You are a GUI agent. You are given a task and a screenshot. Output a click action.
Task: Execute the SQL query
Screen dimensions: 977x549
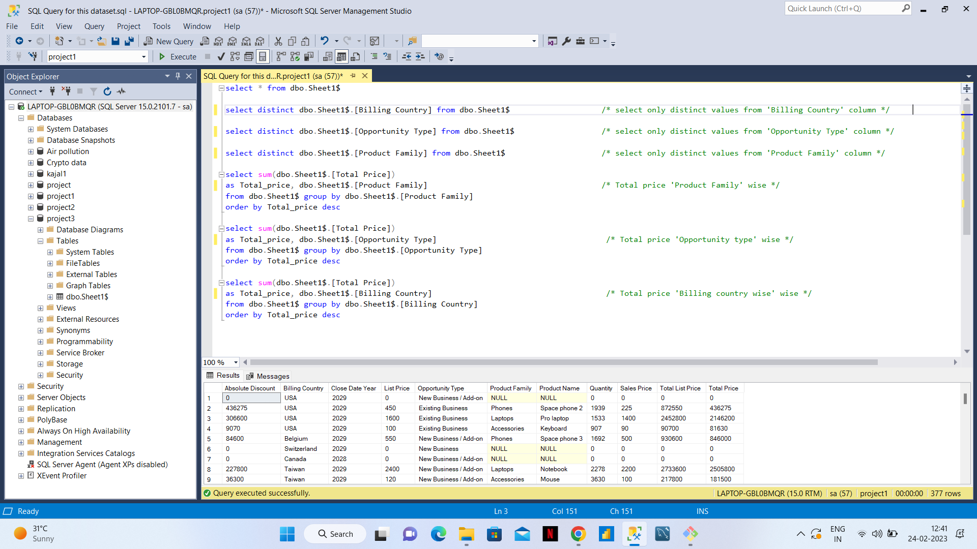click(177, 56)
